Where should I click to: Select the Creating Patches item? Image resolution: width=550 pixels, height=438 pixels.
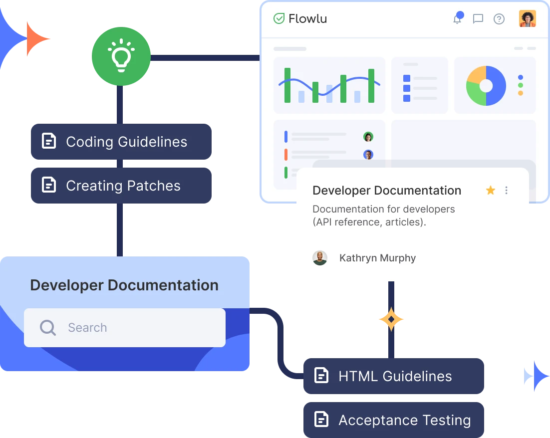[x=123, y=186]
